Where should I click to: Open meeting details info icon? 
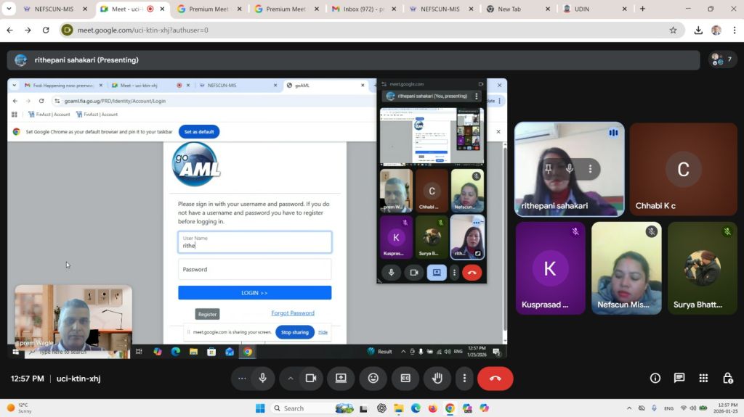655,379
